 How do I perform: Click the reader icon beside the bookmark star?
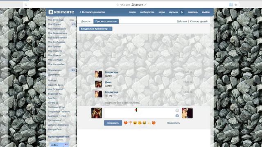pyautogui.click(x=231, y=4)
